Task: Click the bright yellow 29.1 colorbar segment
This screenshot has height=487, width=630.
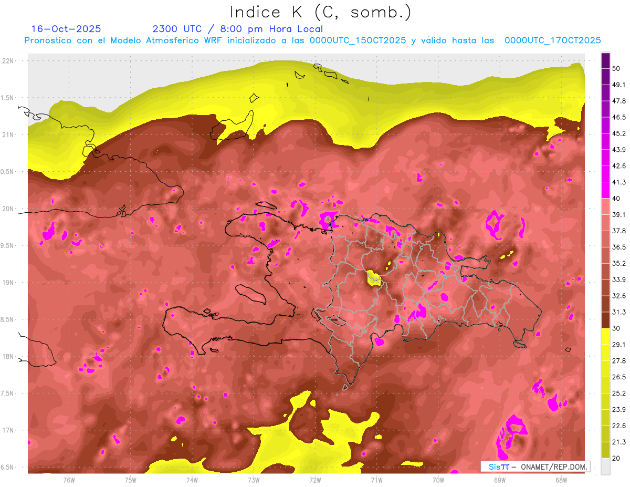Action: (605, 336)
